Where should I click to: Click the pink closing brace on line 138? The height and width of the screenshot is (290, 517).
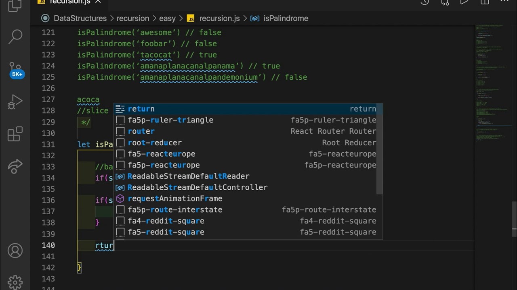[97, 223]
